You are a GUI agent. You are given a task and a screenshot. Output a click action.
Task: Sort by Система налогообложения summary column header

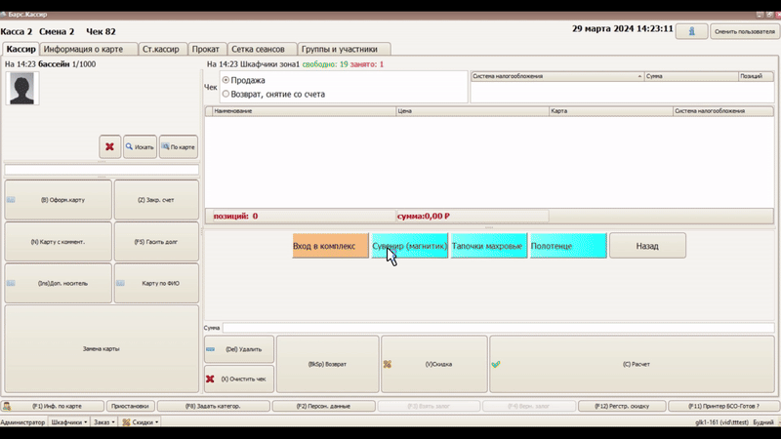557,76
